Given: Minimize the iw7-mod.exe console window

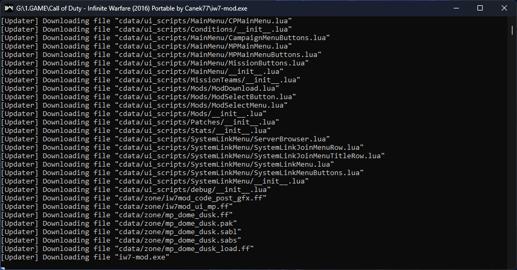Looking at the screenshot, I should click(456, 8).
